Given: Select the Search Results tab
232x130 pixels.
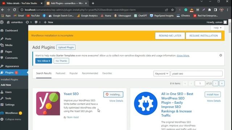Looking at the screenshot, I should point(44,73).
